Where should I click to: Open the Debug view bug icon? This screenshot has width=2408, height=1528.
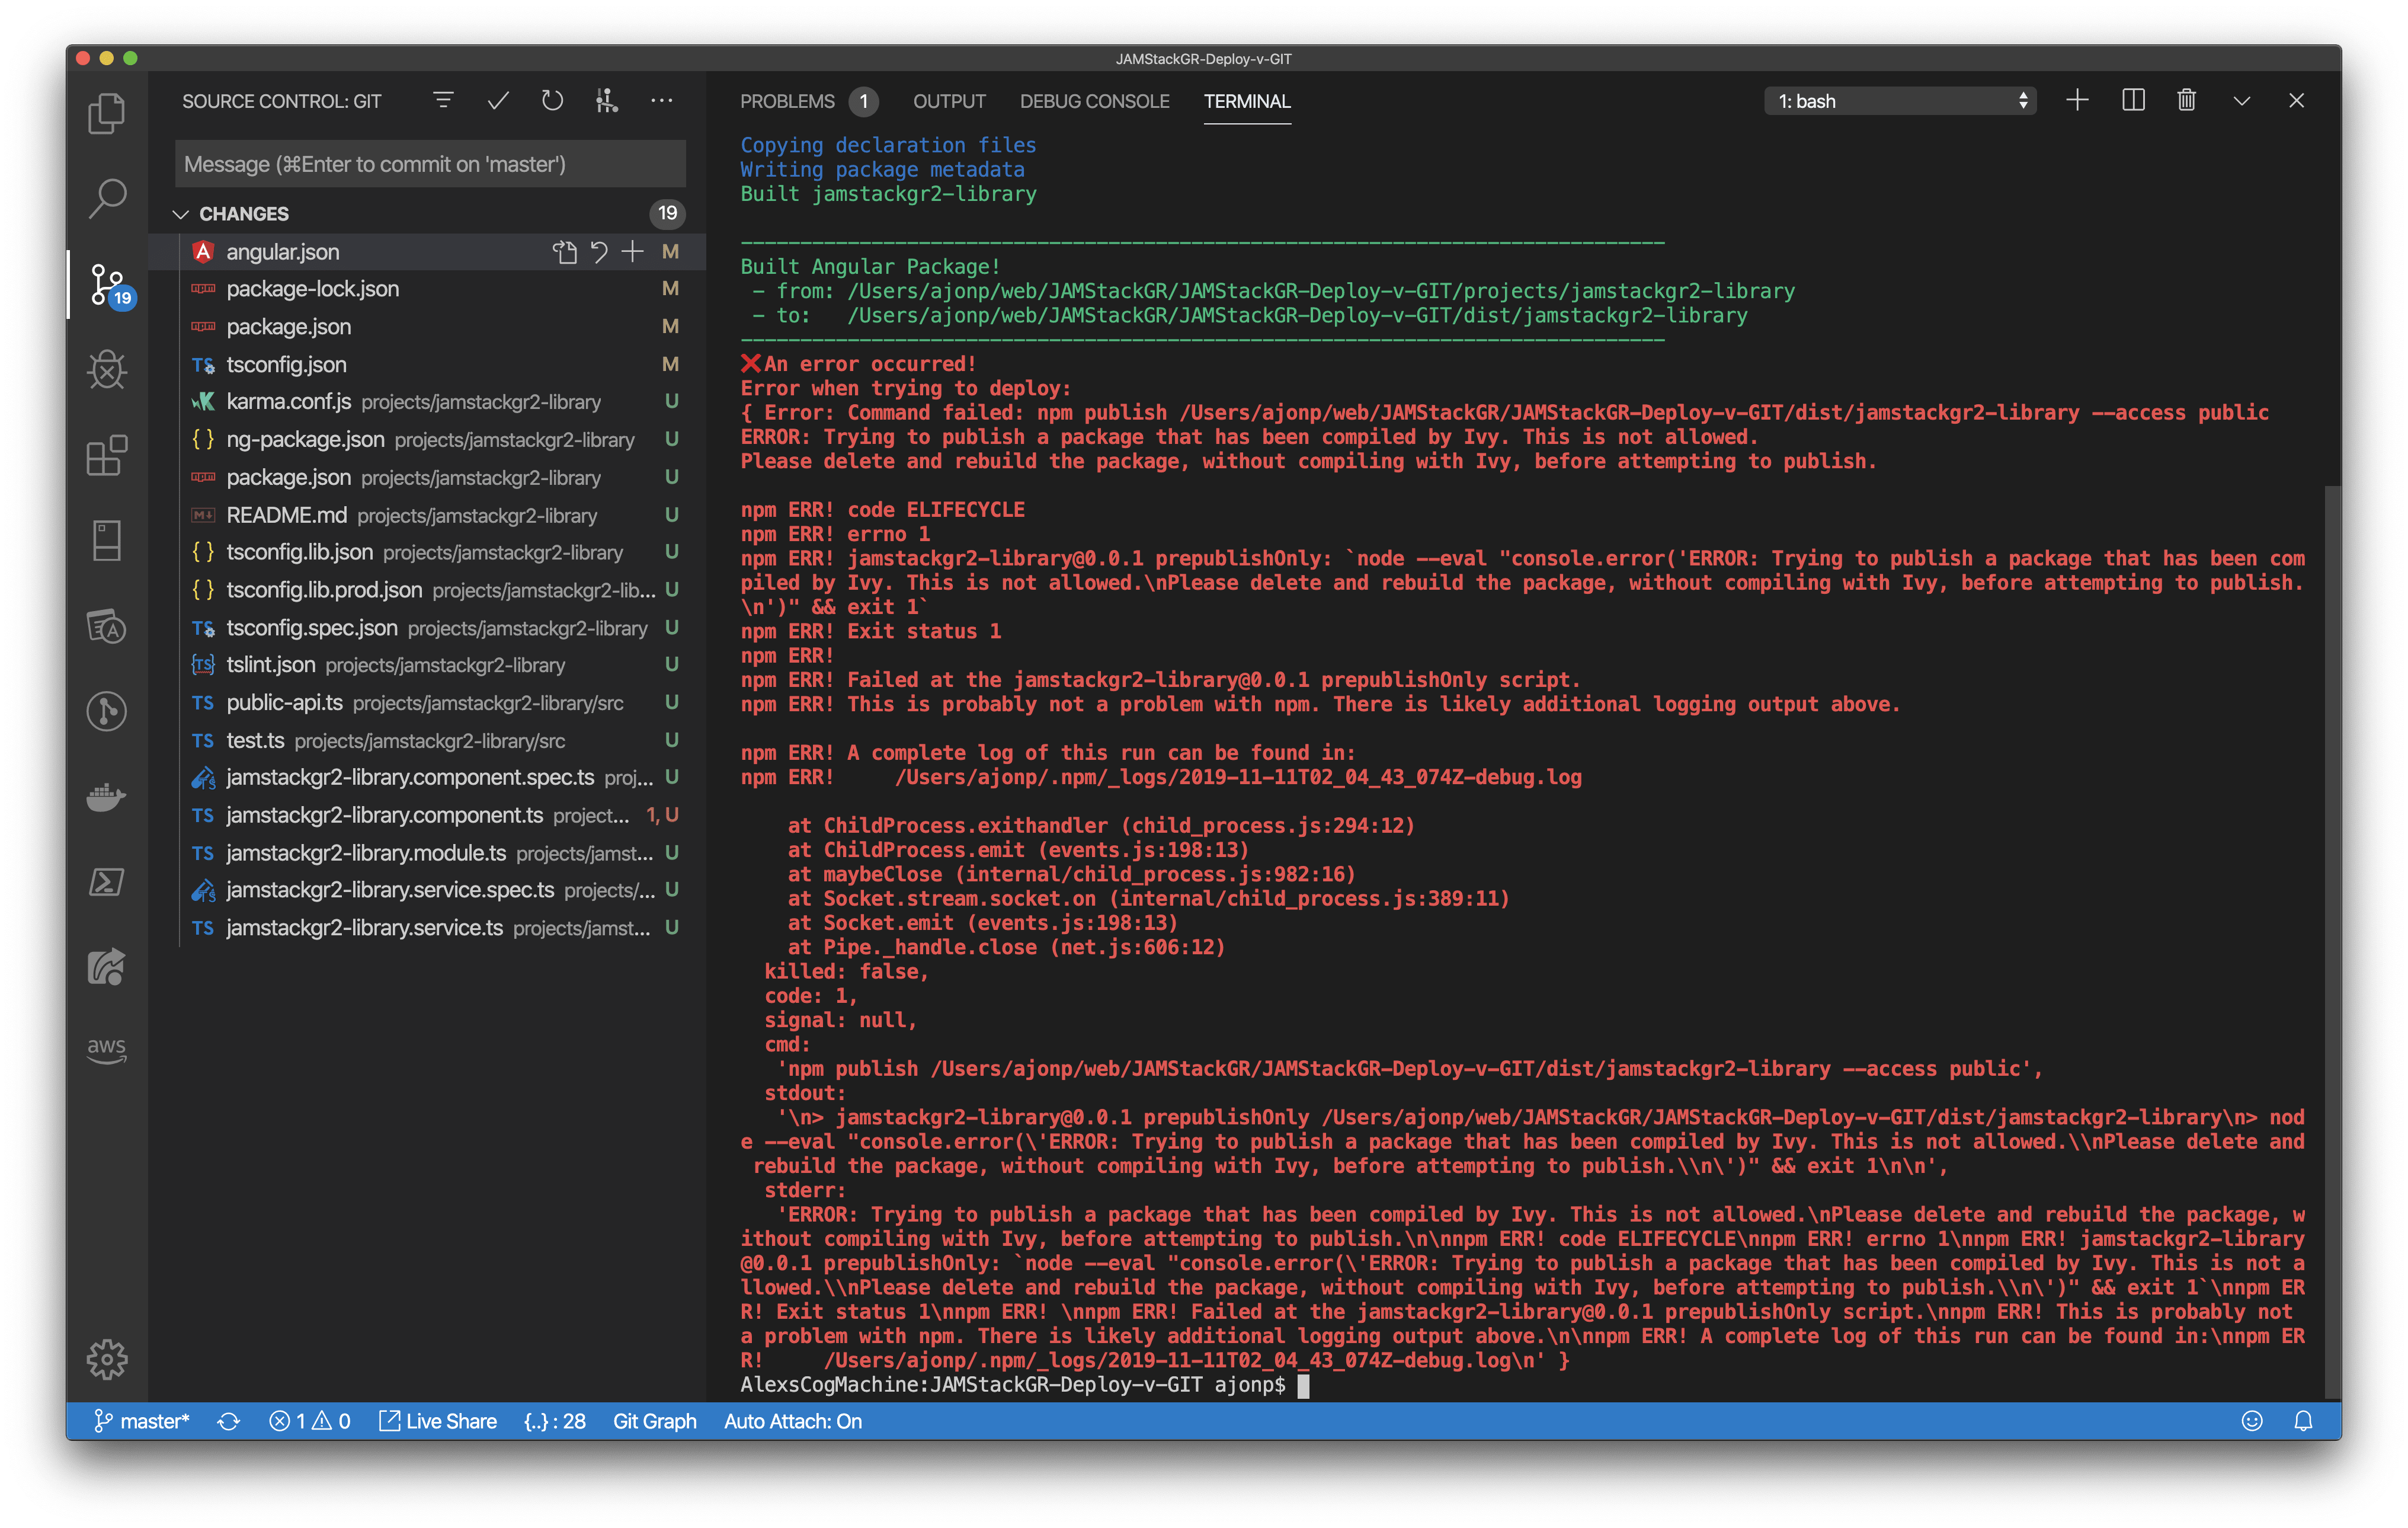106,370
